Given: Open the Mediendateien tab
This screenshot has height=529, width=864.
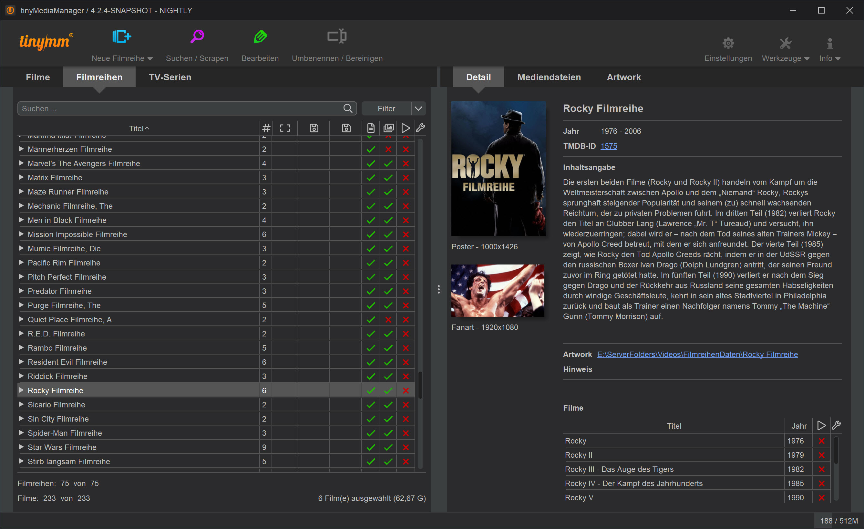Looking at the screenshot, I should click(x=549, y=77).
